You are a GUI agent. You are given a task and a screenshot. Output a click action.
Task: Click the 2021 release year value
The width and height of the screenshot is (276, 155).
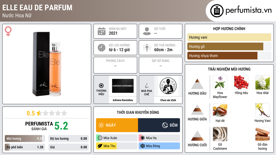[113, 33]
